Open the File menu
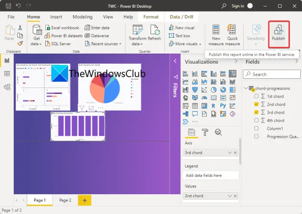This screenshot has width=302, height=214. tap(11, 17)
